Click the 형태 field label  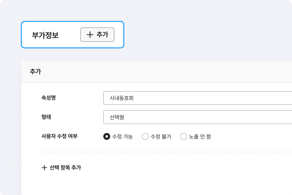click(x=46, y=117)
